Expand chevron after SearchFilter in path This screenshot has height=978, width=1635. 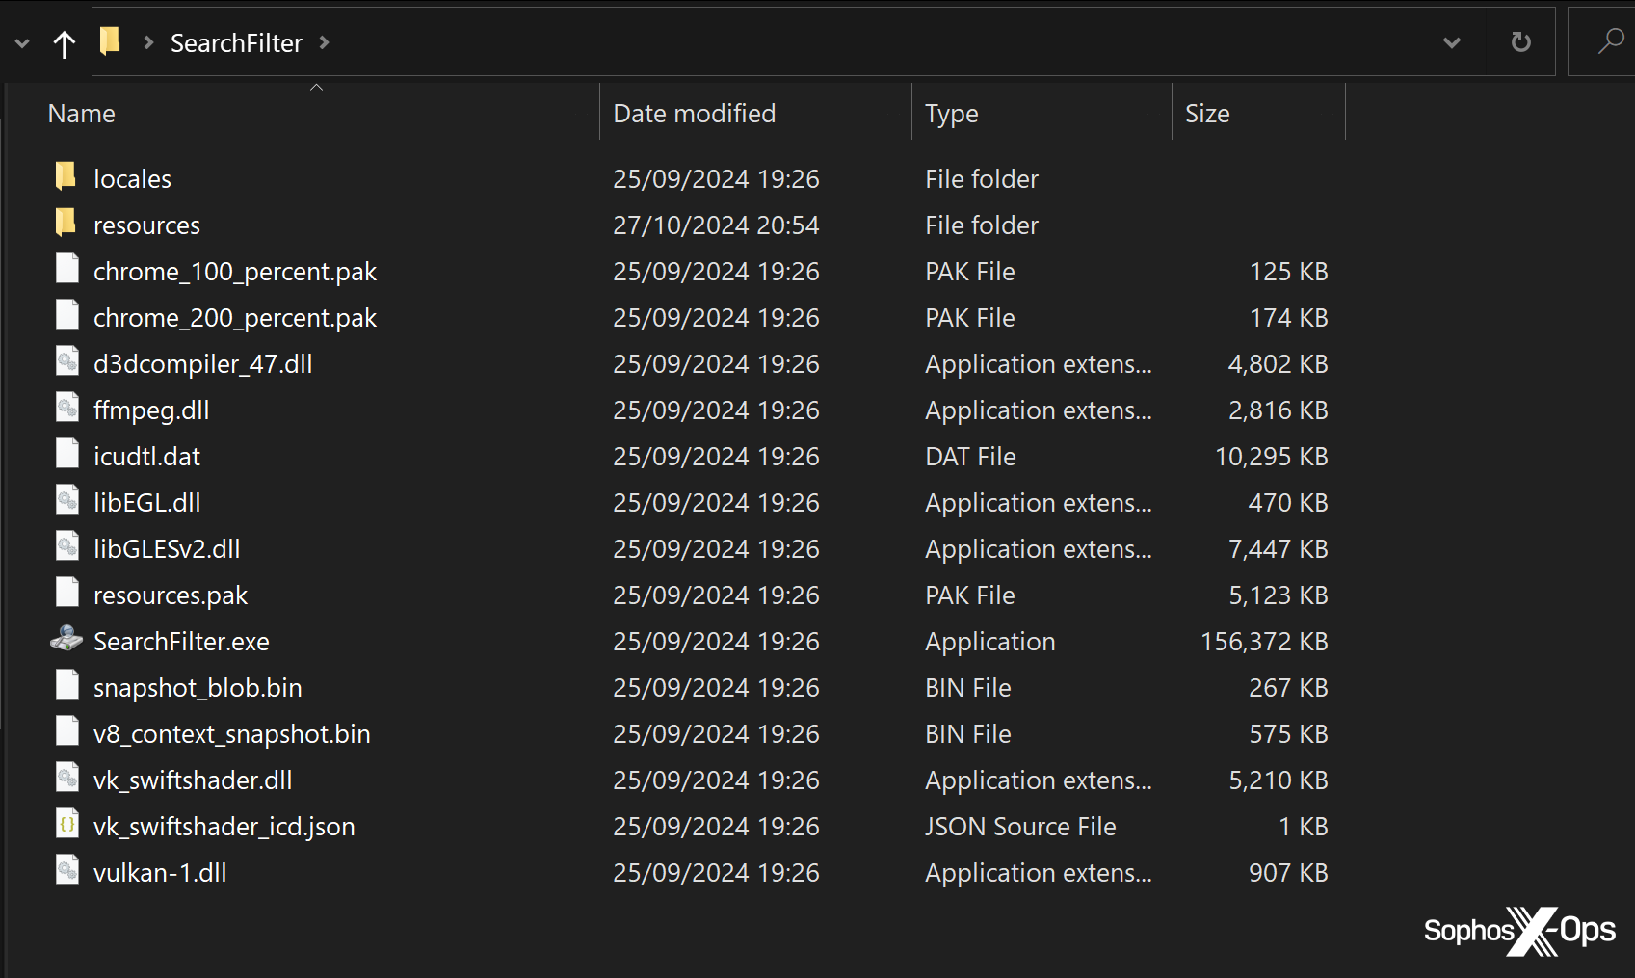[324, 42]
